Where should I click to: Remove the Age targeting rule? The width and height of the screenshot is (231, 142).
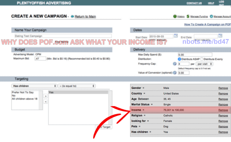coord(223,99)
